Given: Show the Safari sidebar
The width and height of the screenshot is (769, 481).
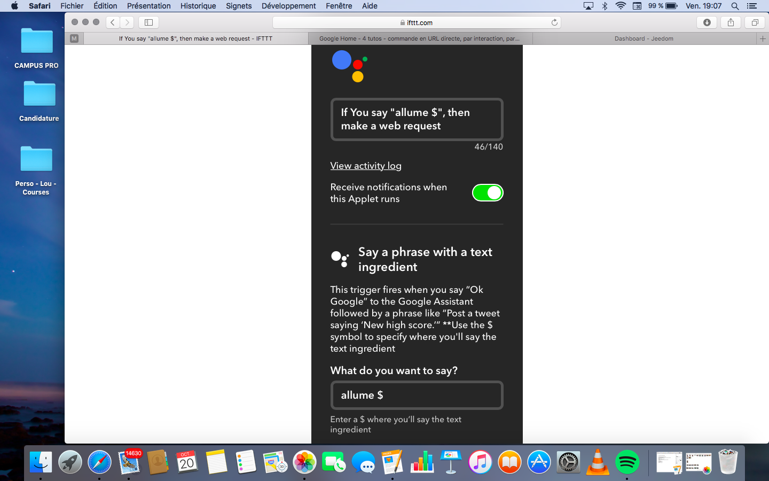Looking at the screenshot, I should click(x=149, y=22).
